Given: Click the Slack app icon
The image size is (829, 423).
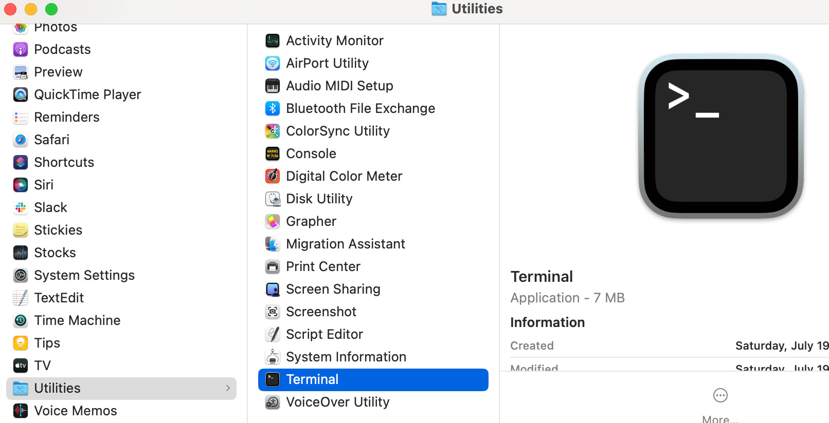Looking at the screenshot, I should (21, 207).
